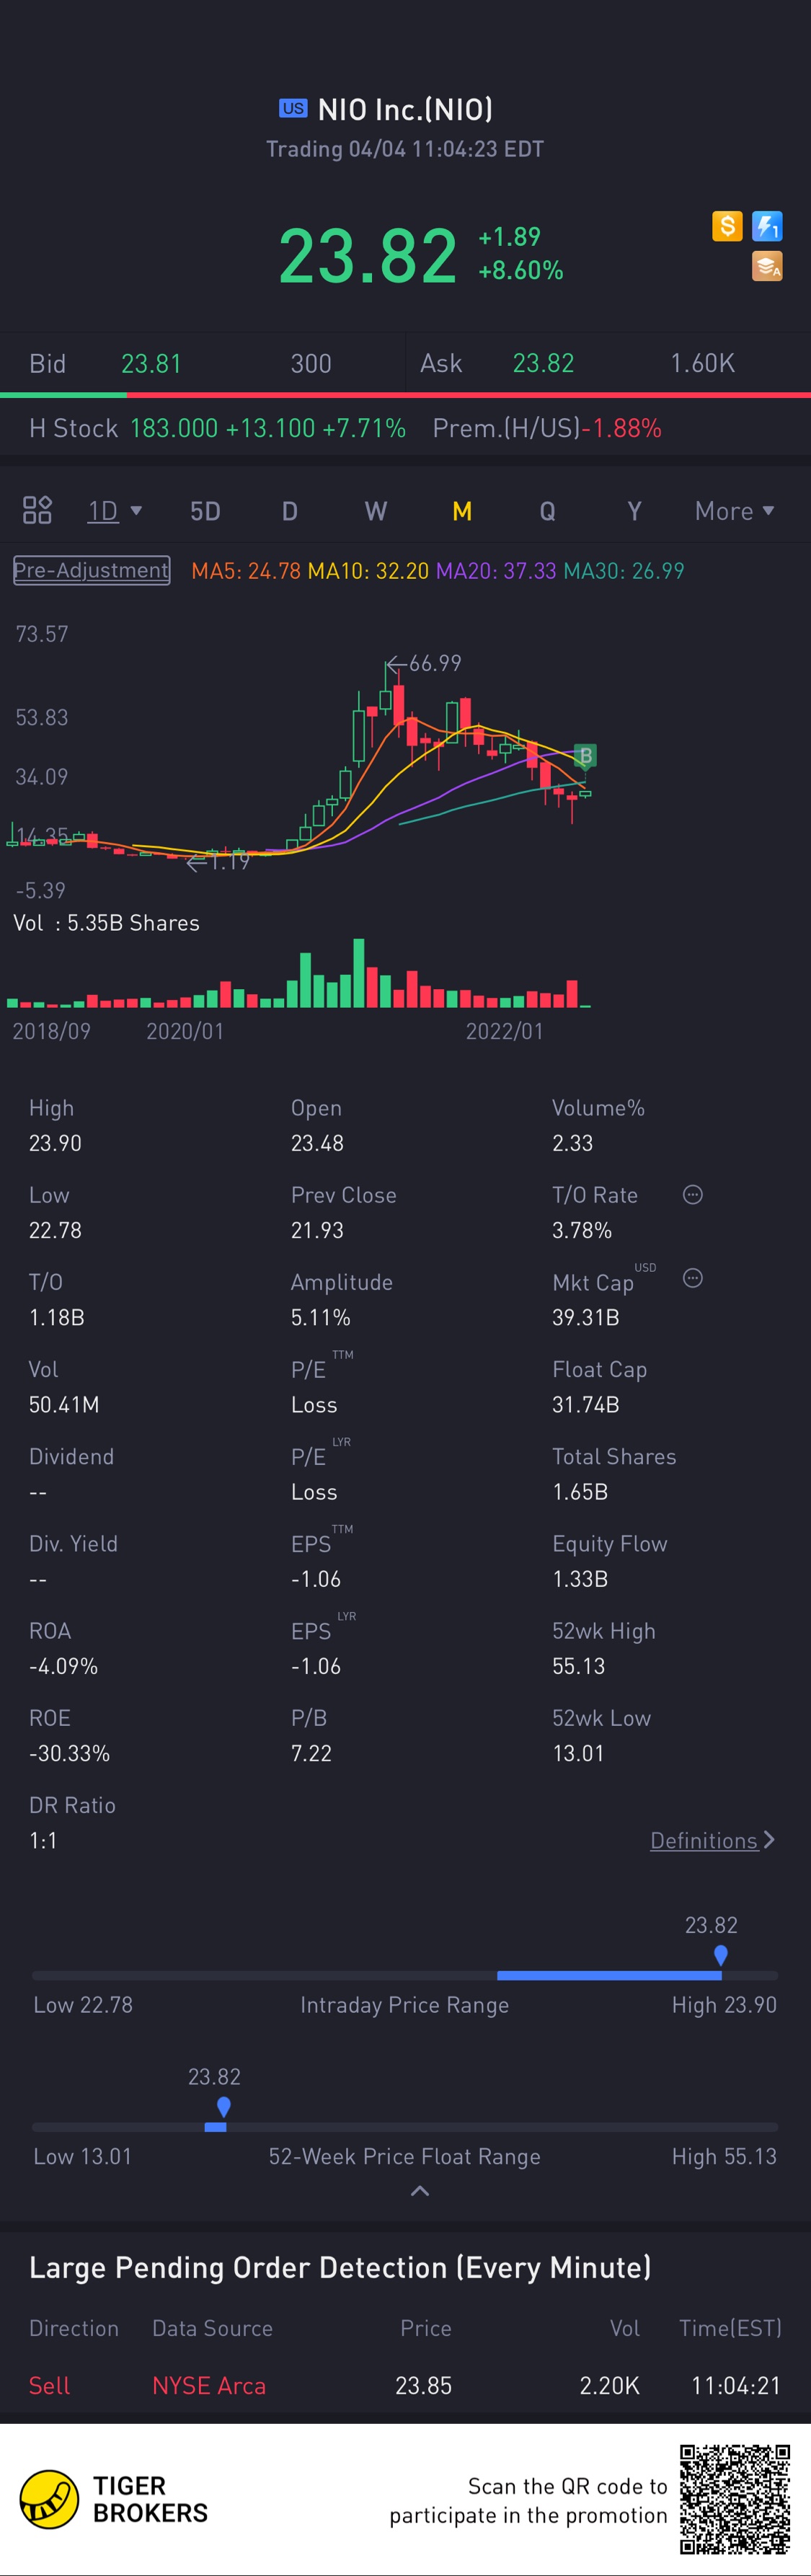Tap the yellow dollar sign icon
This screenshot has width=811, height=2576.
pos(727,227)
